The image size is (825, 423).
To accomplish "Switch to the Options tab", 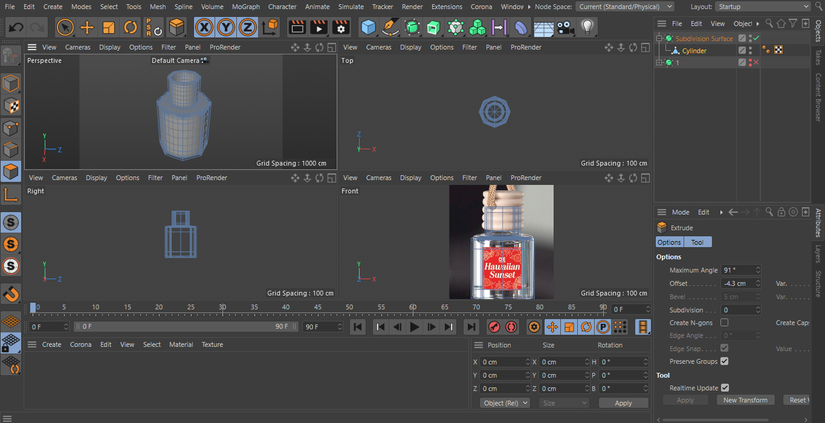I will [x=669, y=242].
